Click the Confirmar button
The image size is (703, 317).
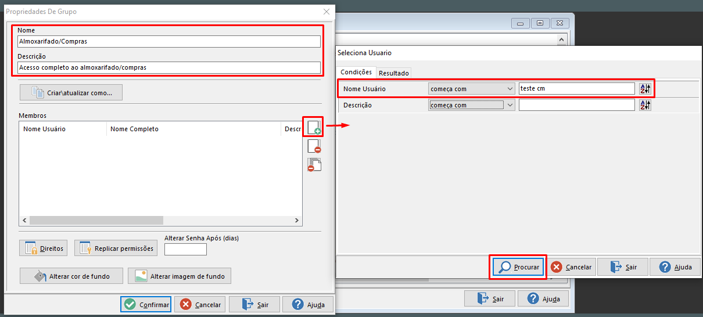pyautogui.click(x=146, y=304)
